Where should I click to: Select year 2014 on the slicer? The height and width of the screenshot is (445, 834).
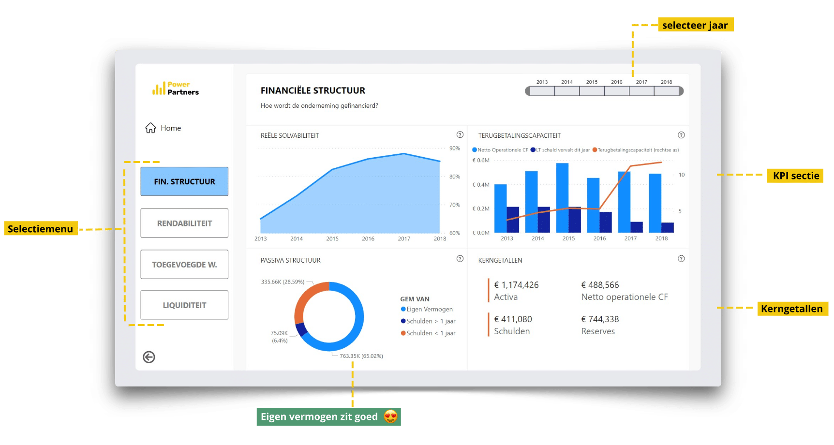coord(567,91)
